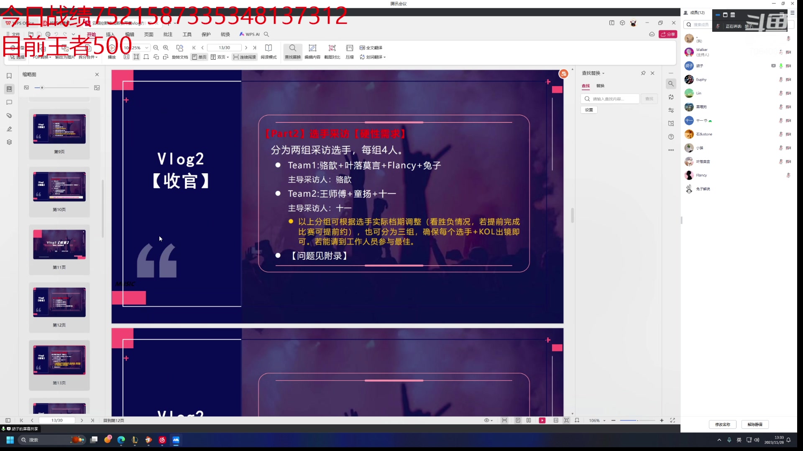803x451 pixels.
Task: Open the Insert (插入) ribbon tab
Action: [110, 34]
